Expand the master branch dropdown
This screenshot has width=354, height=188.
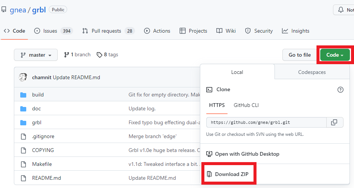tap(36, 55)
